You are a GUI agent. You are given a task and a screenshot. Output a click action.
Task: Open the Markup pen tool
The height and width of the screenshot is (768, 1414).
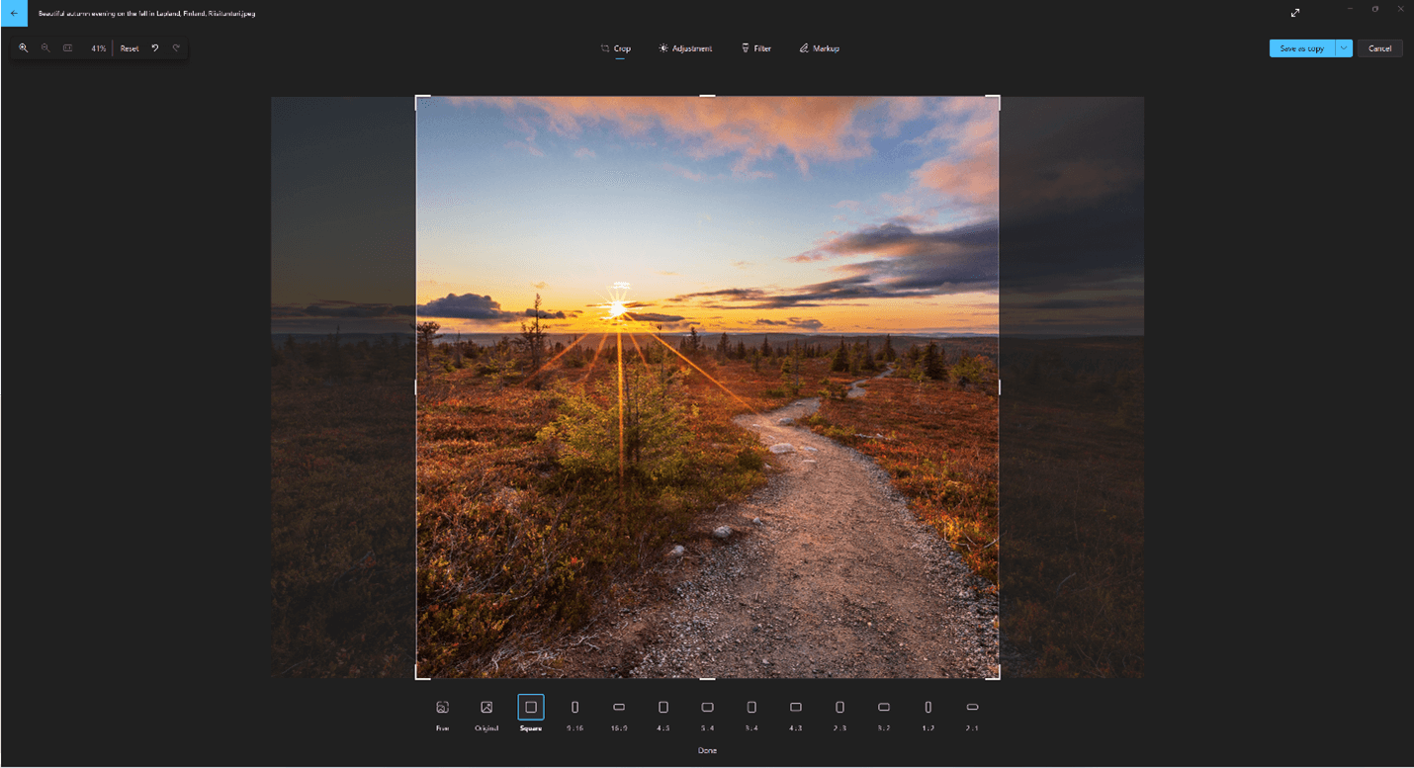click(819, 47)
